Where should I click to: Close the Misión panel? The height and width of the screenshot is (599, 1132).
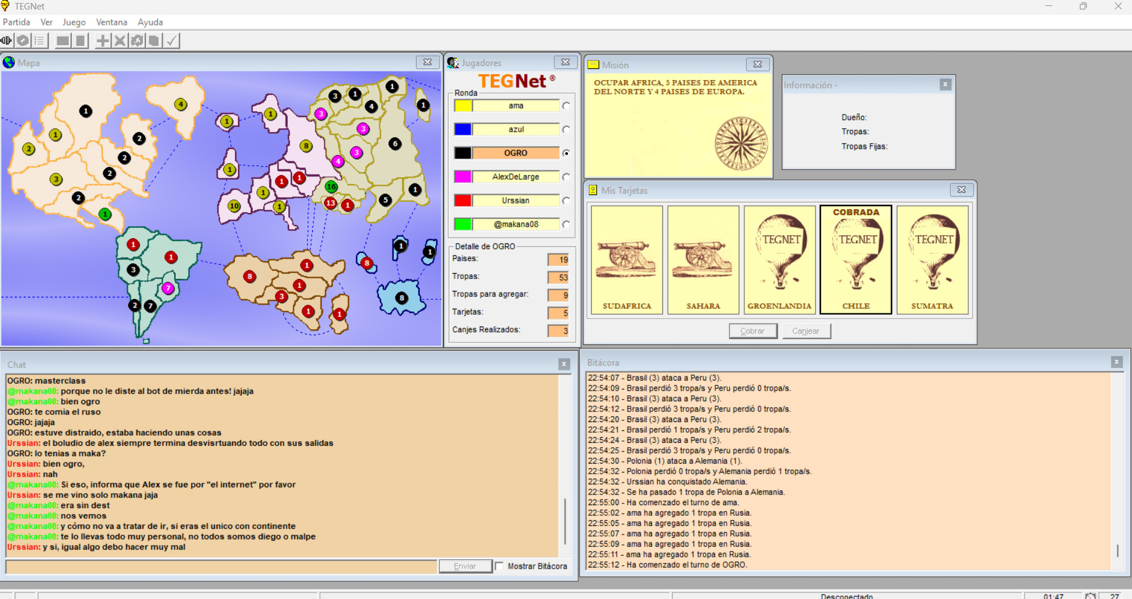757,64
